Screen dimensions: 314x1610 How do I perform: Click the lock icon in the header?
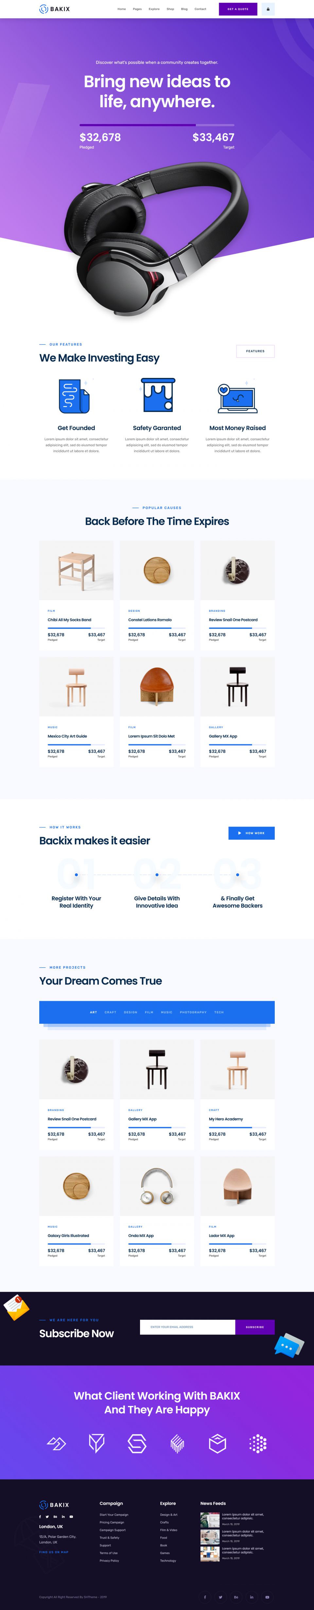(268, 10)
